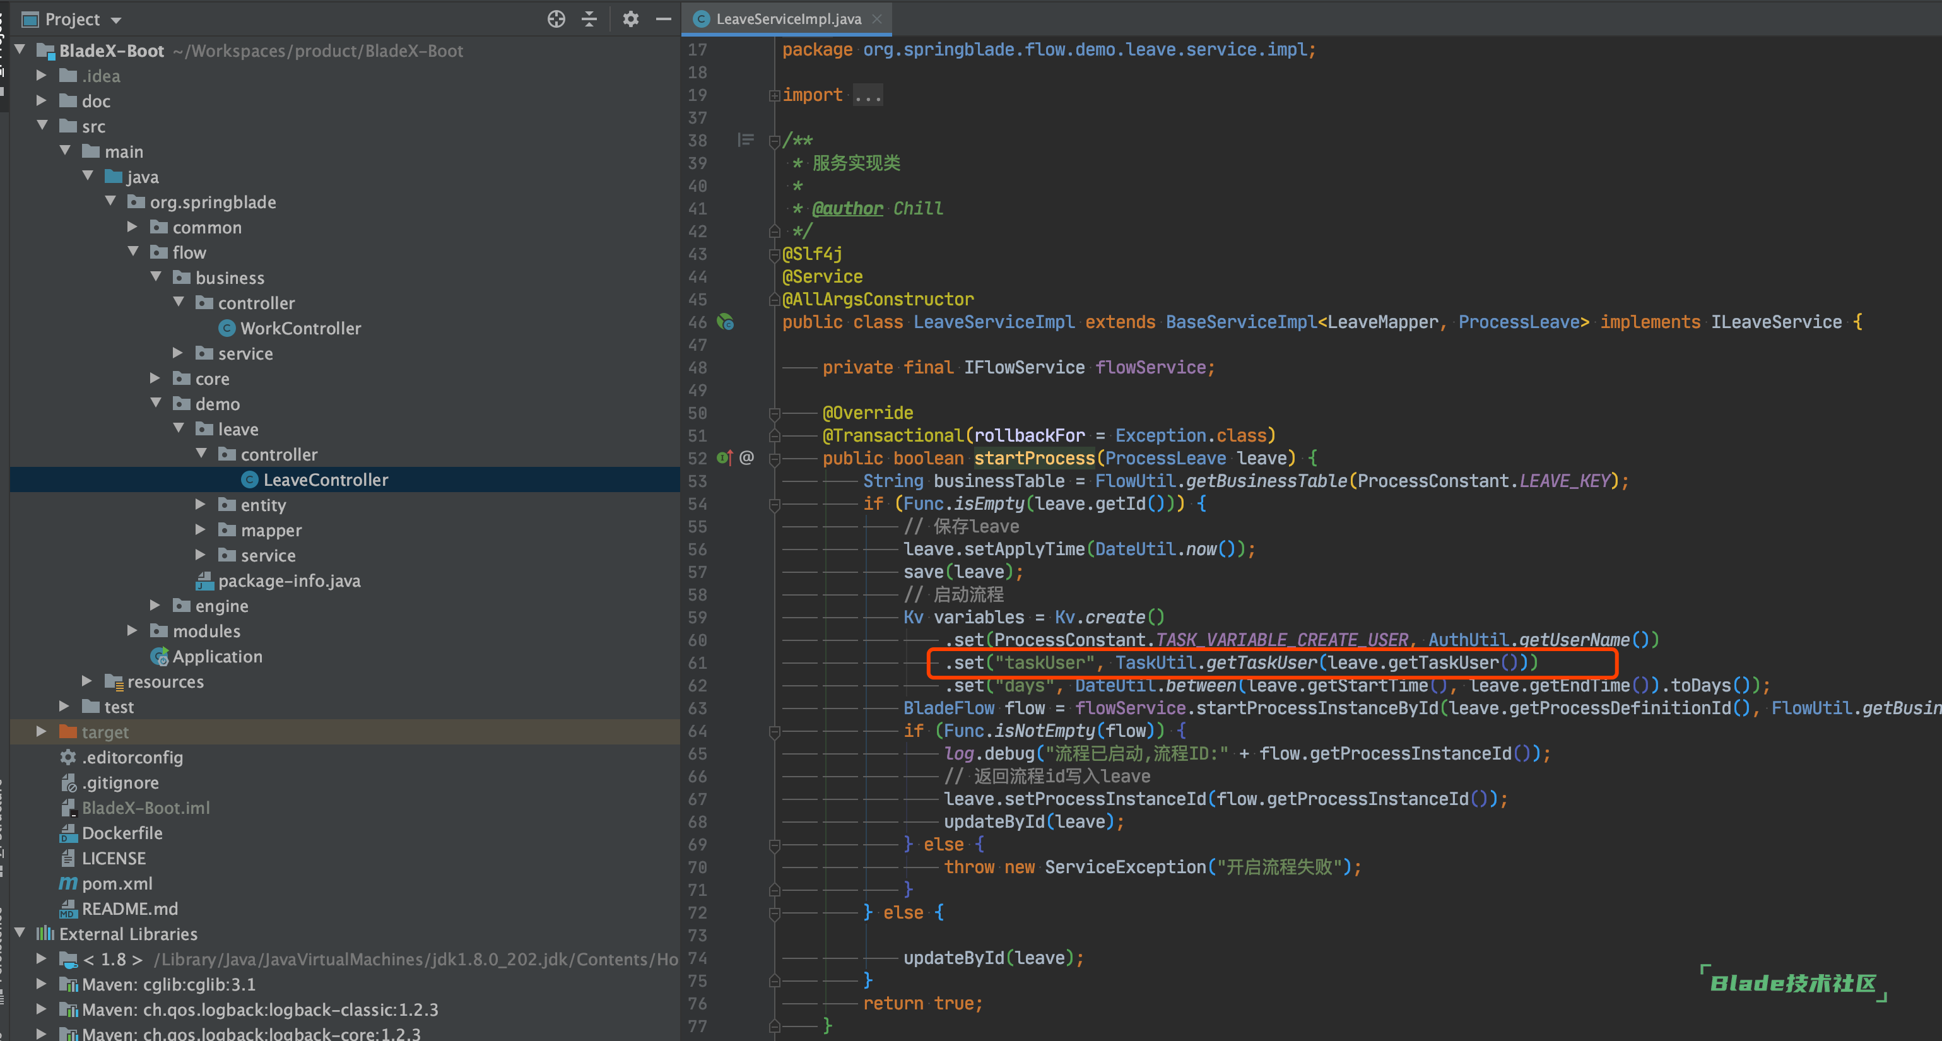The width and height of the screenshot is (1942, 1041).
Task: Click the @author Javadoc tag
Action: pos(847,208)
